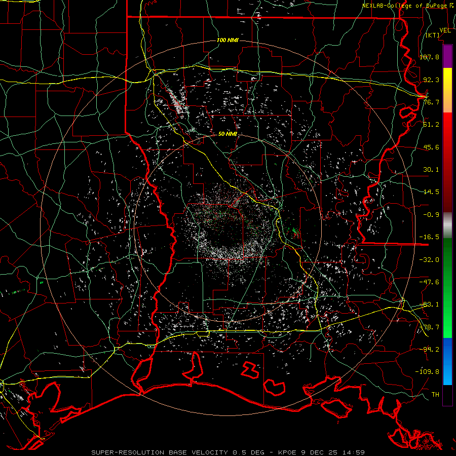
Task: Select the -0.9 velocity scale value
Action: pyautogui.click(x=431, y=215)
